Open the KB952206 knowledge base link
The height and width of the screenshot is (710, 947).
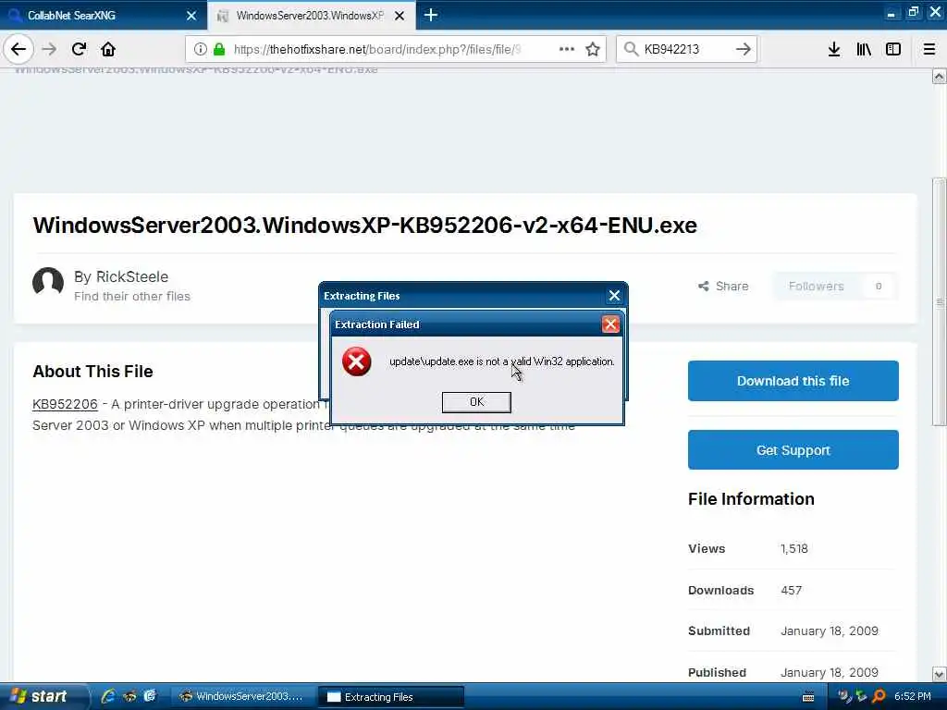tap(65, 404)
